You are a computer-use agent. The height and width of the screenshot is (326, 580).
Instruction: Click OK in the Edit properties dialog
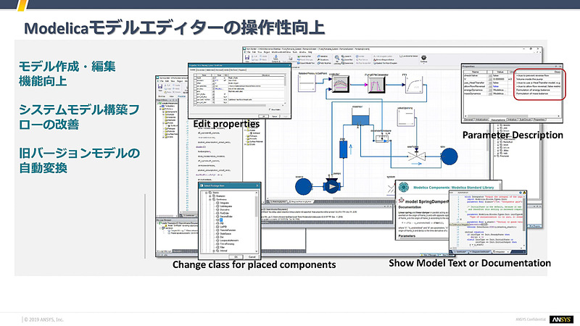pos(263,116)
